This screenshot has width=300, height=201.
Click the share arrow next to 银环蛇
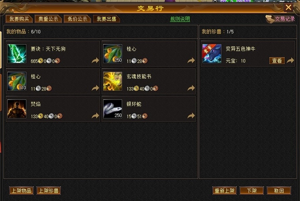coord(191,116)
